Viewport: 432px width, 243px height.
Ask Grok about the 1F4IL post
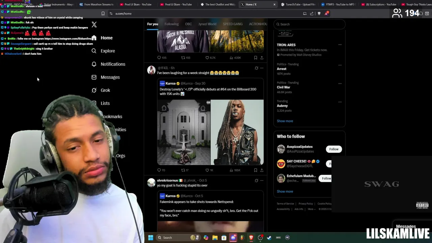click(x=256, y=68)
